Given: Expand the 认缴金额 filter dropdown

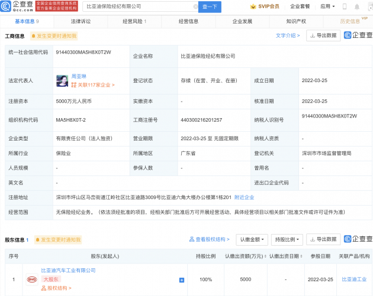Looking at the screenshot, I should point(252,239).
